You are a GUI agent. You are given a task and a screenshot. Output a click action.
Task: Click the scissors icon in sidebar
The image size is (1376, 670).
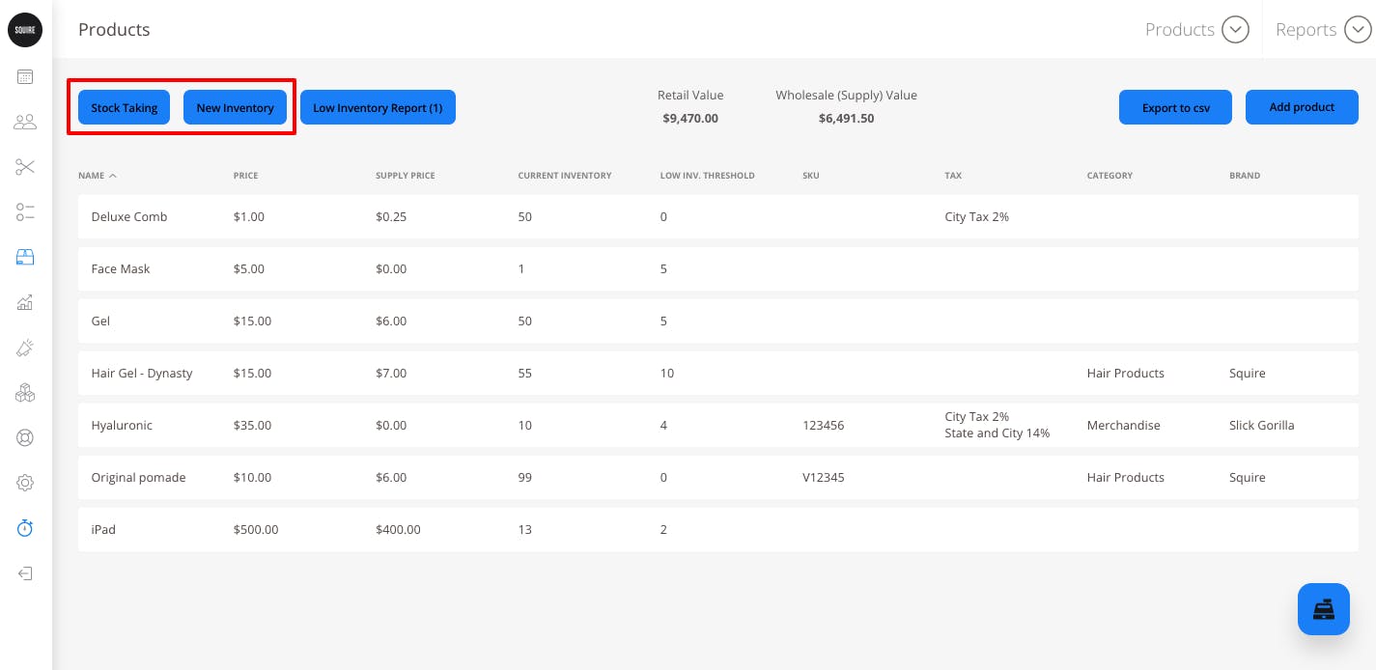(x=25, y=167)
